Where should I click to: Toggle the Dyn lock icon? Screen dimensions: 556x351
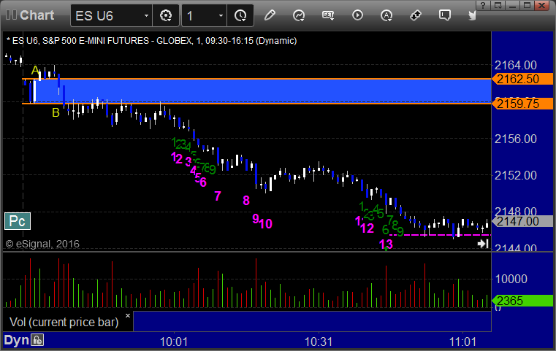(37, 340)
